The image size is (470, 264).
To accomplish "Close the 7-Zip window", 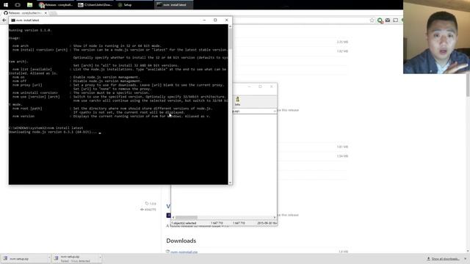I will pyautogui.click(x=272, y=87).
